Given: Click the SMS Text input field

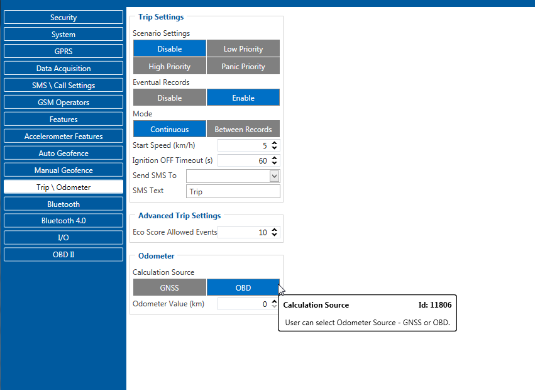Looking at the screenshot, I should pyautogui.click(x=233, y=192).
